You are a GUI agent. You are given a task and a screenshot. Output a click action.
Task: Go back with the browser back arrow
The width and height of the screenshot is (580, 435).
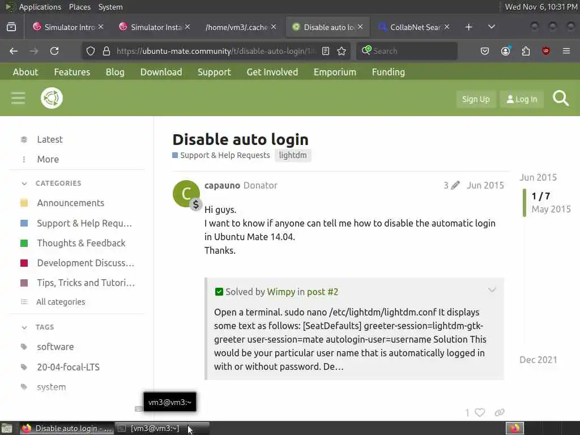click(x=14, y=51)
